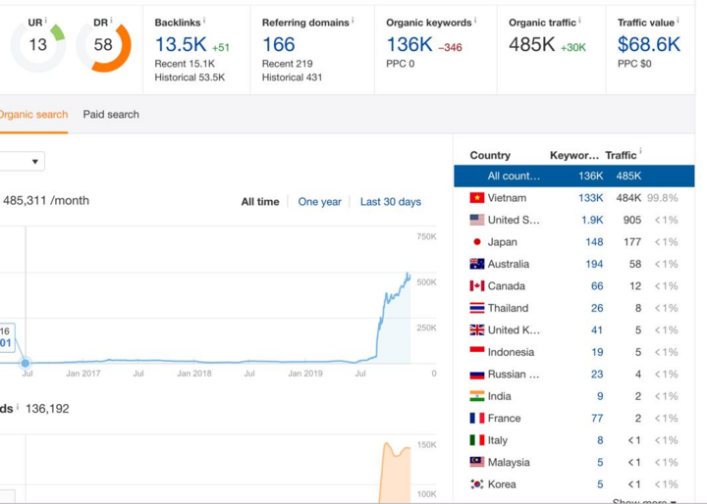Click the France flag icon
The width and height of the screenshot is (707, 504).
(x=477, y=419)
